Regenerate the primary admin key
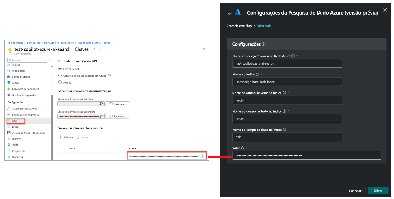This screenshot has width=394, height=199. click(x=117, y=104)
